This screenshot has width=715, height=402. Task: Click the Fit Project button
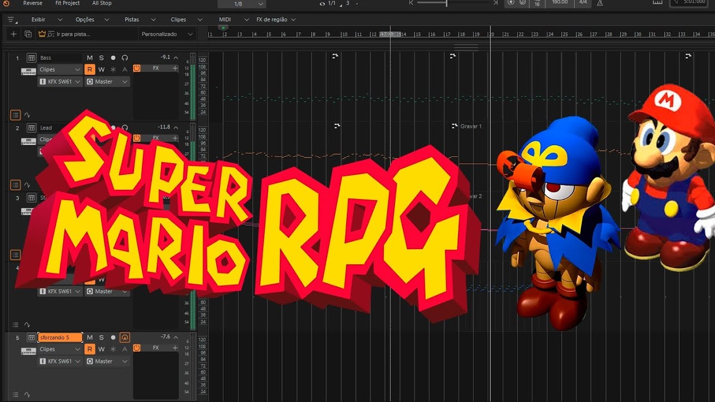pyautogui.click(x=68, y=3)
